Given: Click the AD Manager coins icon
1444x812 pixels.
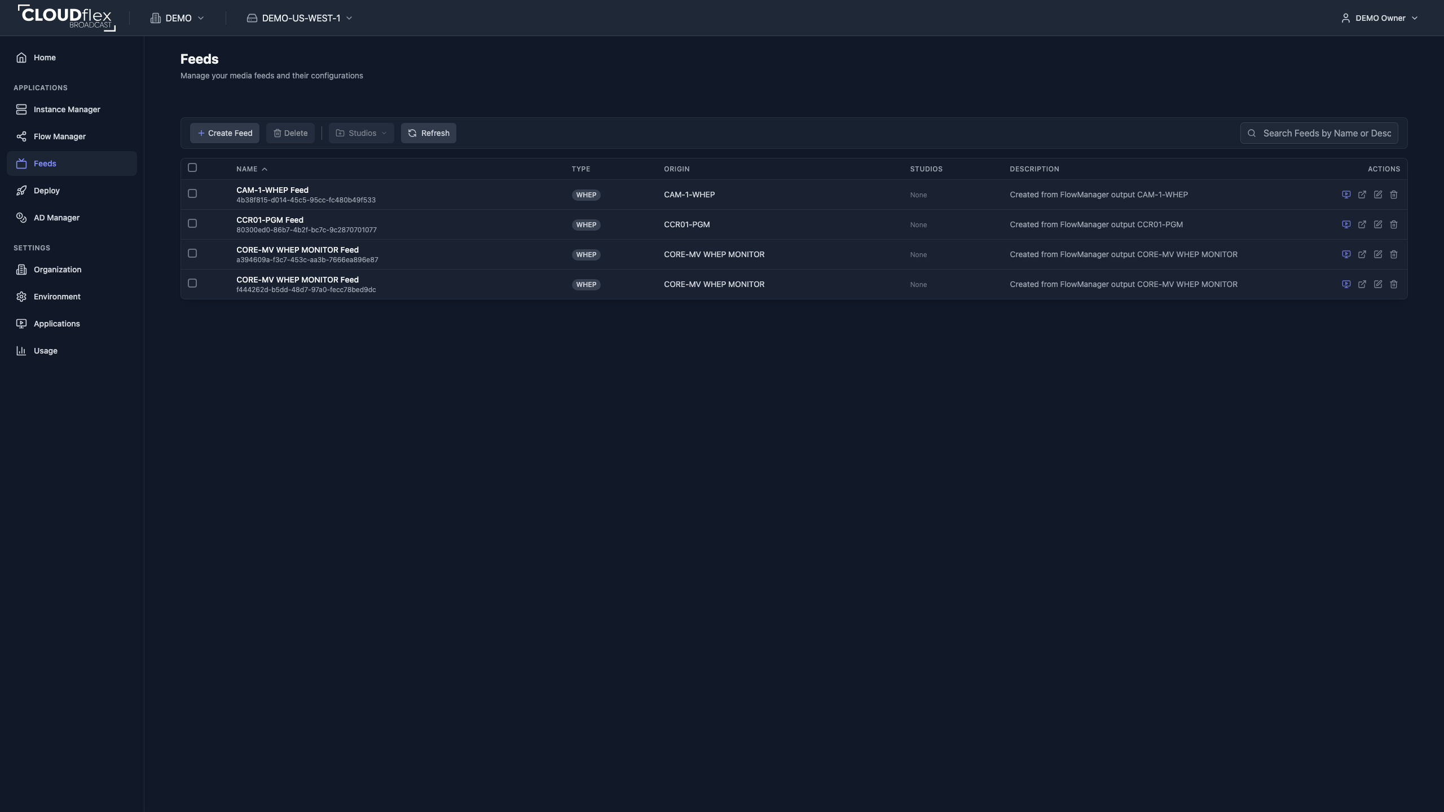Looking at the screenshot, I should point(21,218).
